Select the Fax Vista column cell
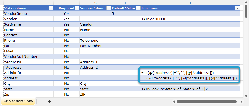Image resolution: width=249 pixels, height=106 pixels. click(x=28, y=46)
